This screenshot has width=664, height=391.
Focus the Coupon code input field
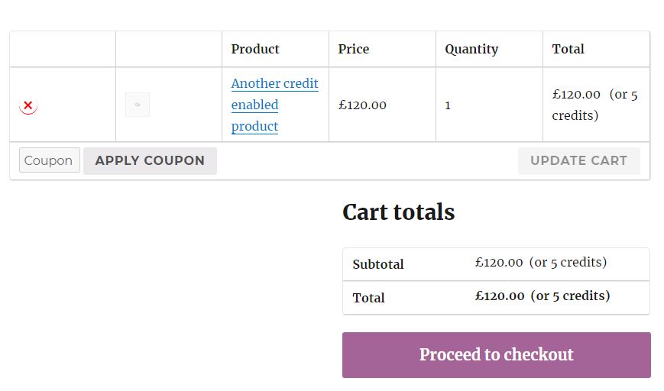click(50, 160)
